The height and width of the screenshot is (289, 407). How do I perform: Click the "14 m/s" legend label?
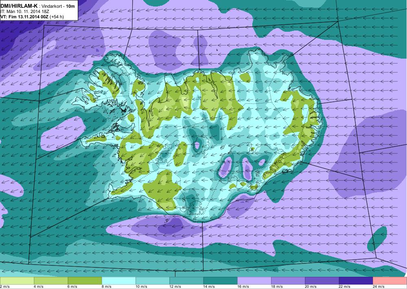tap(209, 287)
